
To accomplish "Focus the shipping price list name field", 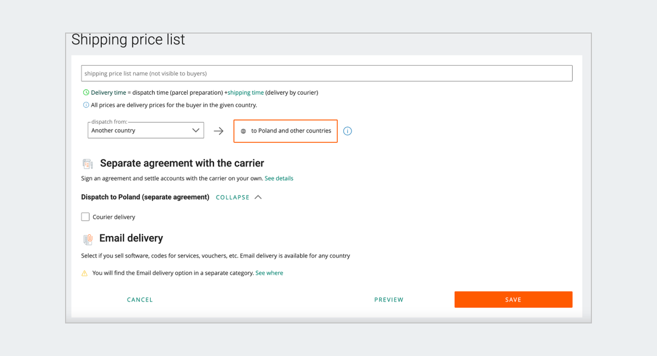I will [x=326, y=73].
